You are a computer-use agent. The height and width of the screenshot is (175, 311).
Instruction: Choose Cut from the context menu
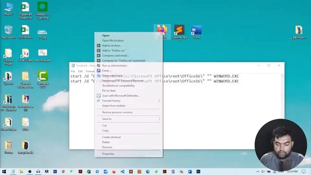click(x=104, y=125)
